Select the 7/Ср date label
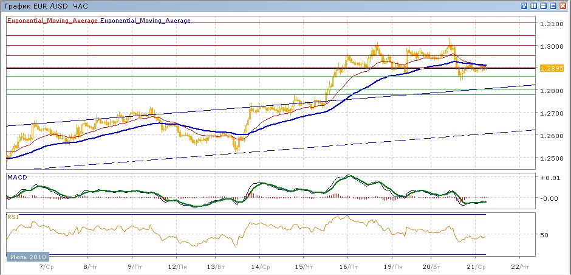This screenshot has width=571, height=275. point(46,267)
